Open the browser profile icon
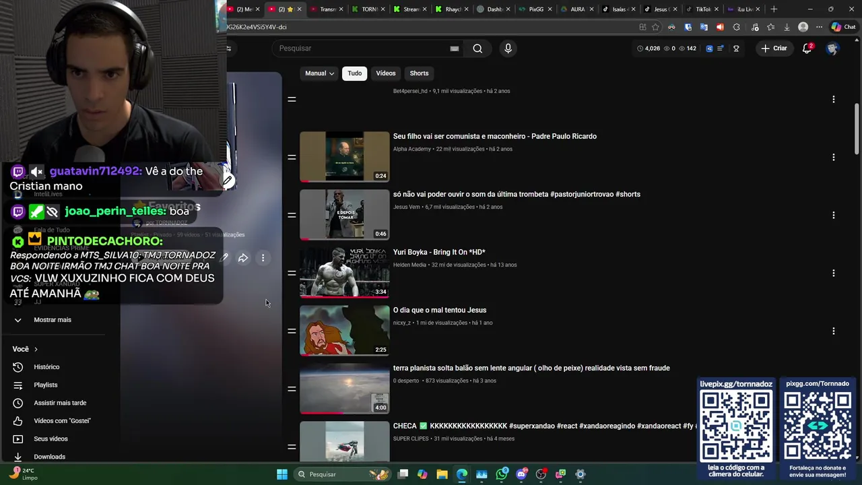Viewport: 862px width, 485px height. [x=803, y=27]
